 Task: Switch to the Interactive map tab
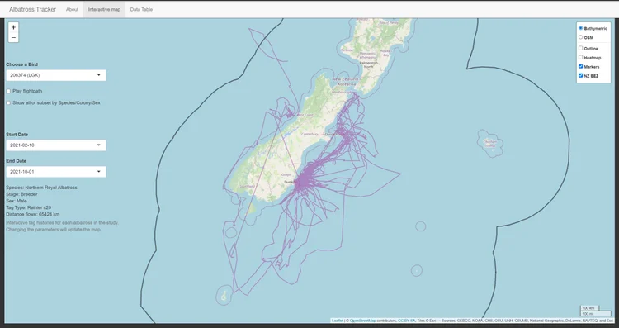coord(104,9)
